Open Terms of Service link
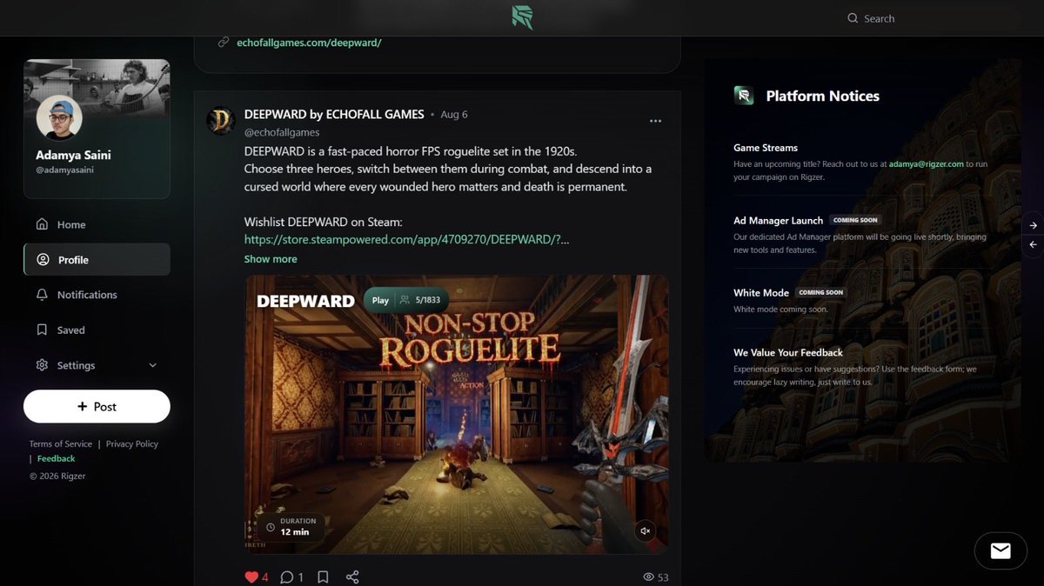This screenshot has width=1044, height=586. [x=60, y=443]
